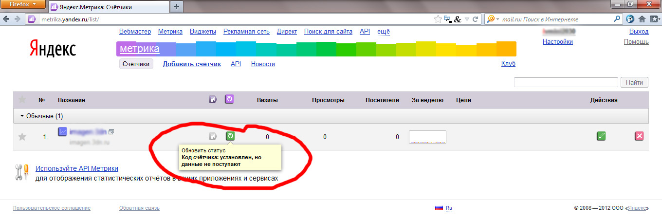
Task: Select the Яндекс.Метрика: Счётчики browser tab
Action: [109, 7]
